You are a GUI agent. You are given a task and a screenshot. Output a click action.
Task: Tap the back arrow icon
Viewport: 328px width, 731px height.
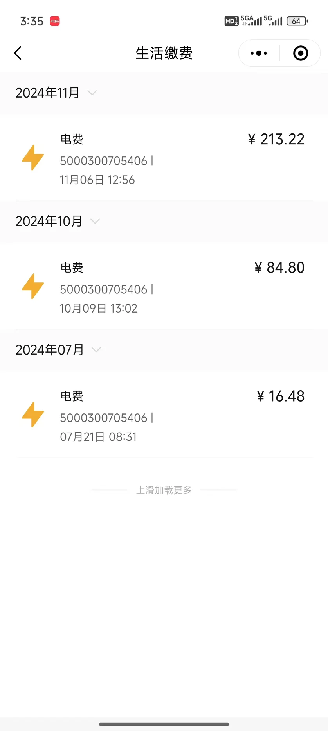click(18, 53)
